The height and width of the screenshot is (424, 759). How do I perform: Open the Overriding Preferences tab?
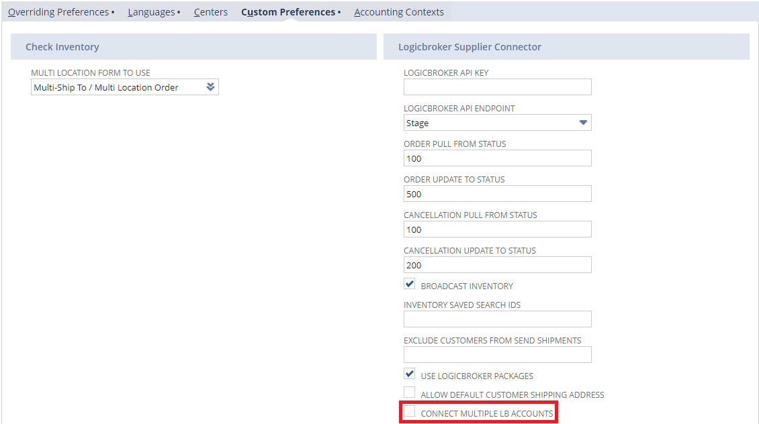click(x=58, y=12)
